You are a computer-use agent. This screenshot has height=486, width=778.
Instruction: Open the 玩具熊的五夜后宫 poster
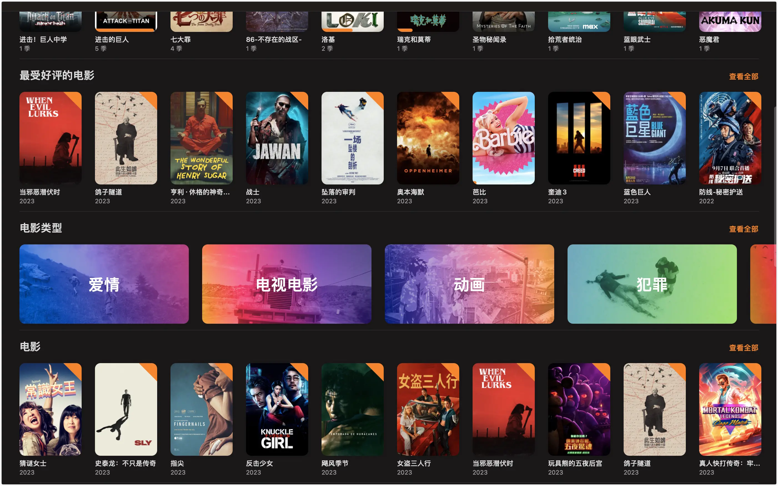579,409
